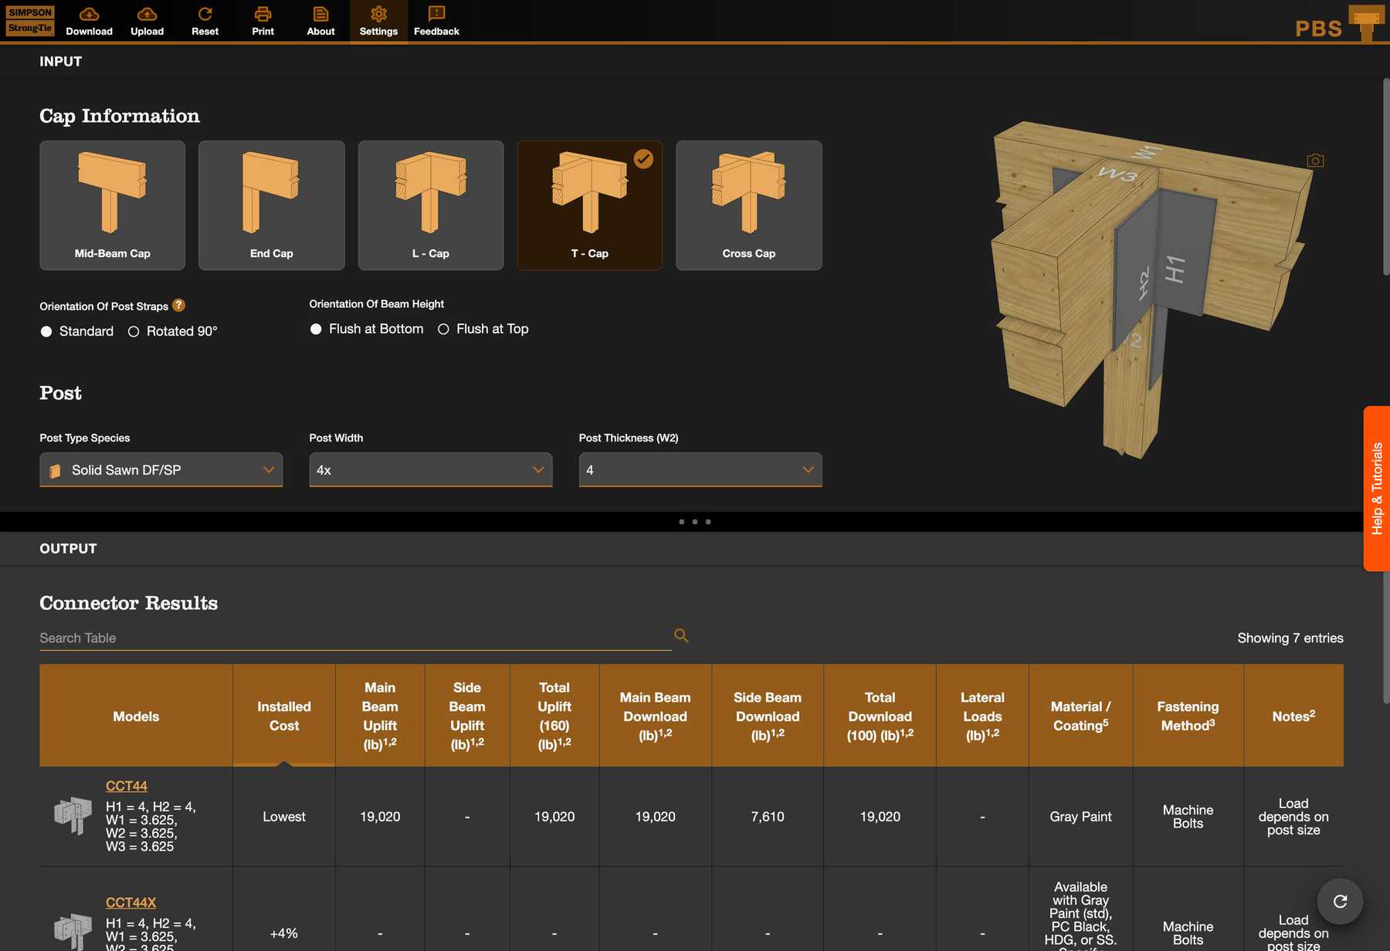The image size is (1390, 951).
Task: Select Flush at Top beam height option
Action: point(443,329)
